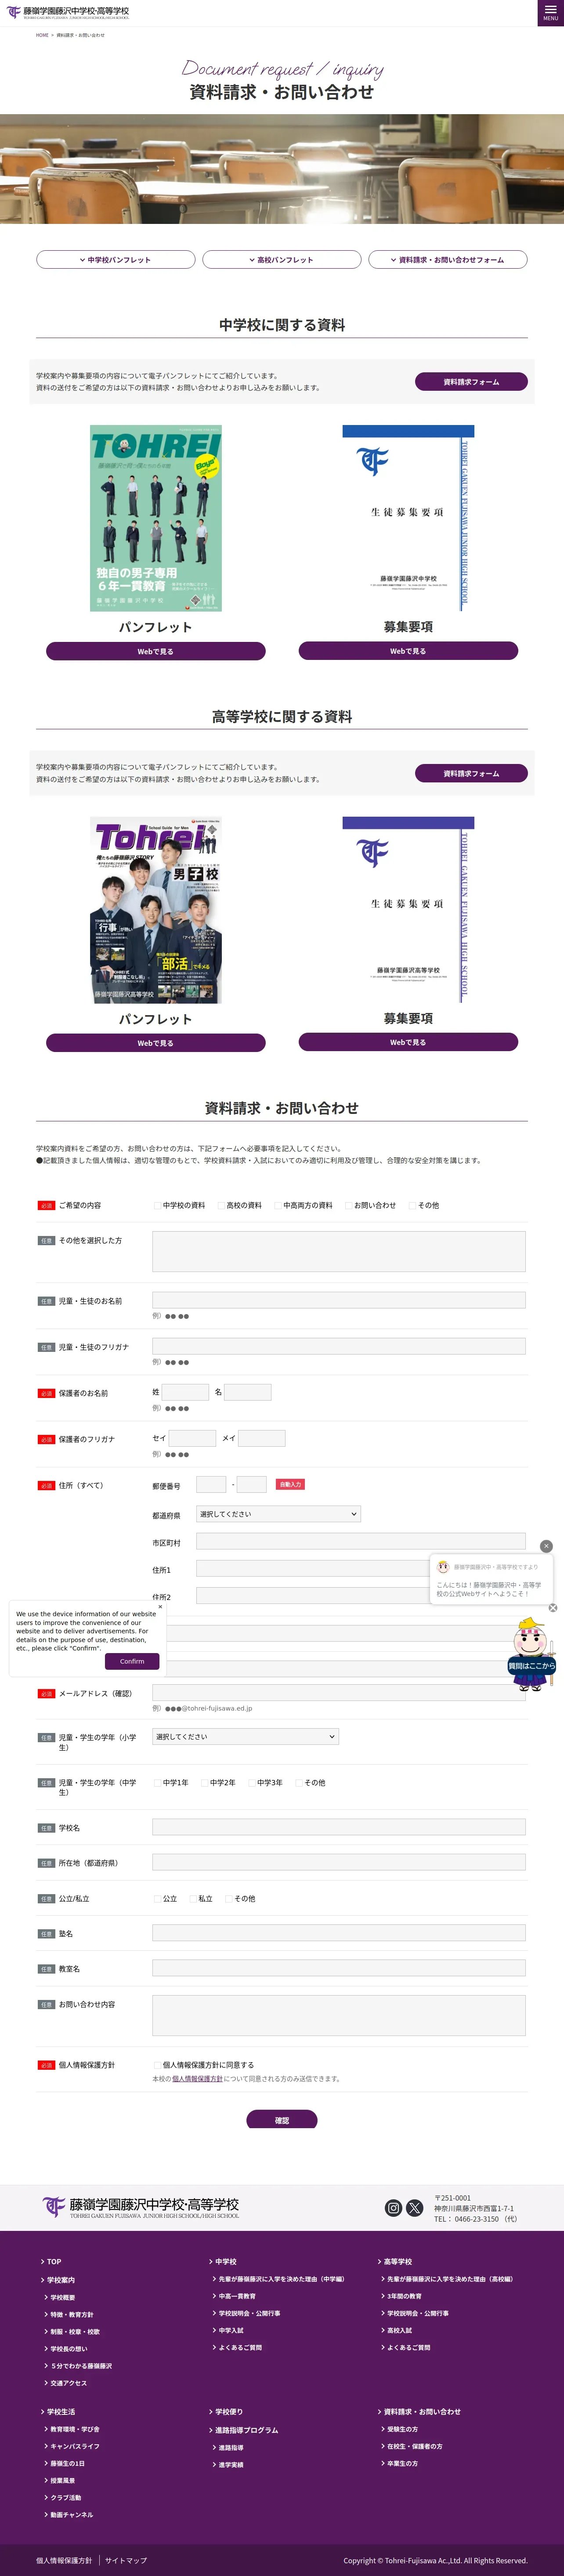Focus the 学校名 input field

(339, 1827)
